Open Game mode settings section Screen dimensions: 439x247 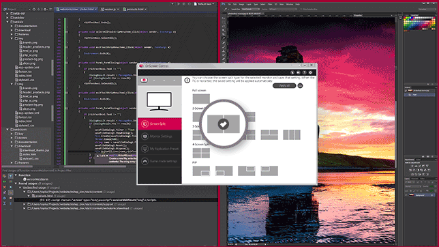pos(160,161)
